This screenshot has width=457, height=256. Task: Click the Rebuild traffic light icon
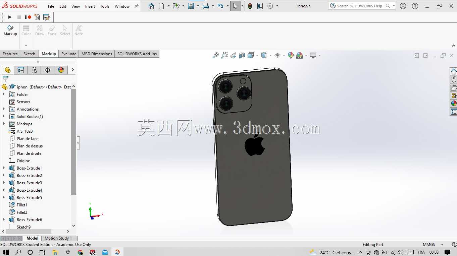click(250, 6)
